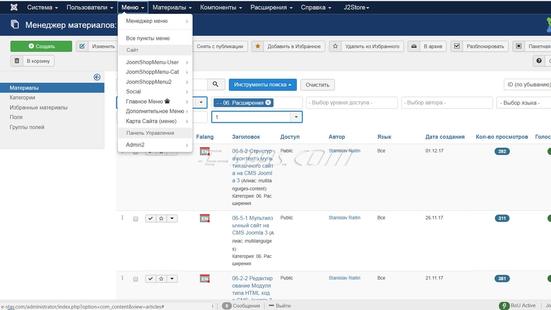551x310 pixels.
Task: Remove the '06. Расширения' category filter tag
Action: 268,102
